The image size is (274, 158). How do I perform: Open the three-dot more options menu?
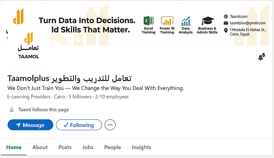(110, 125)
